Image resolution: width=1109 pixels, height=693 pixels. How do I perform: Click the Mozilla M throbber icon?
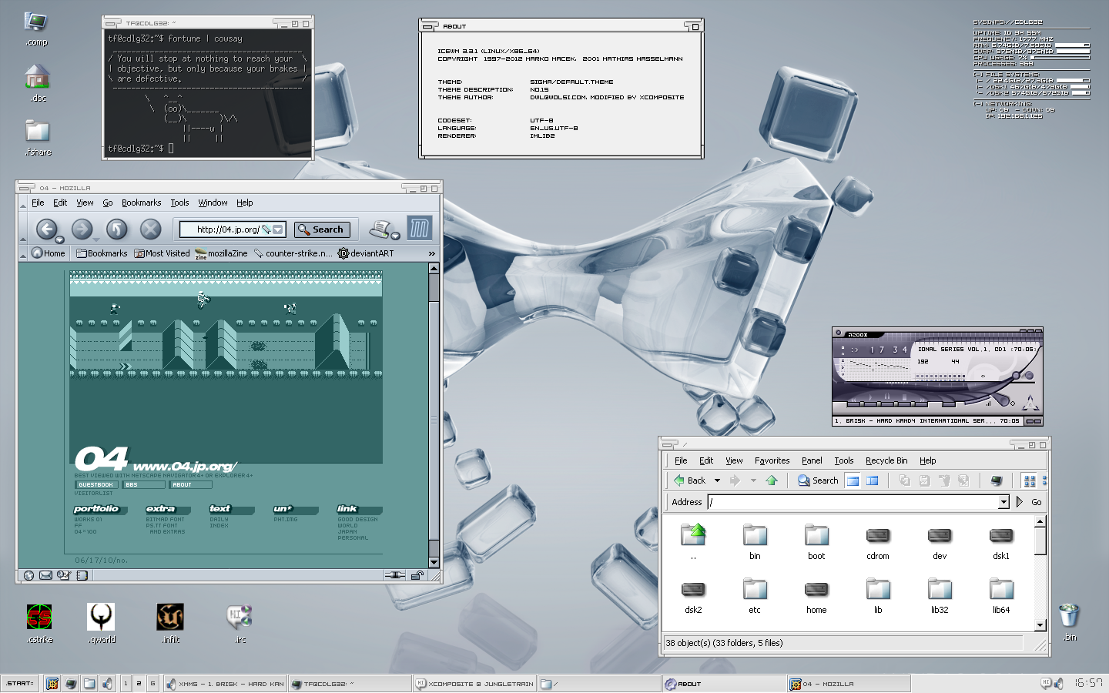(419, 228)
